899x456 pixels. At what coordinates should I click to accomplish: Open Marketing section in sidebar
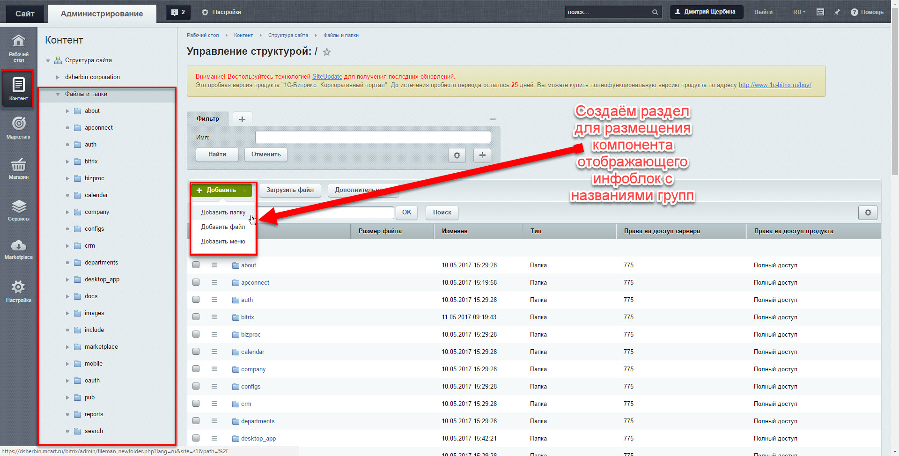pos(19,127)
